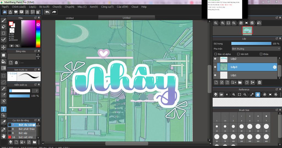Select the Hand pan tool
Screen dimensions: 282x148
3,136
